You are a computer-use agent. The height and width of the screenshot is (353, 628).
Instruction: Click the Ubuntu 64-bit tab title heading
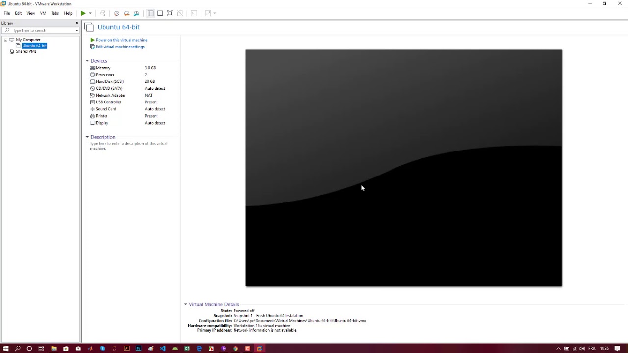click(118, 27)
